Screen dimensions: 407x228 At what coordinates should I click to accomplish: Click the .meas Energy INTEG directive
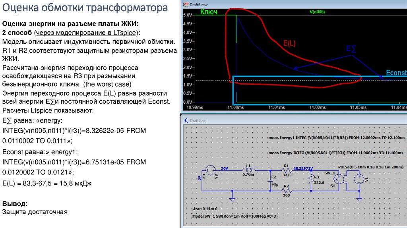coord(335,153)
